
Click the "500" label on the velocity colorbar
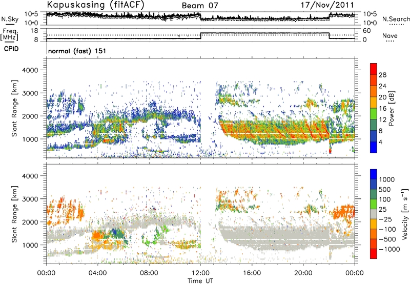[385, 190]
